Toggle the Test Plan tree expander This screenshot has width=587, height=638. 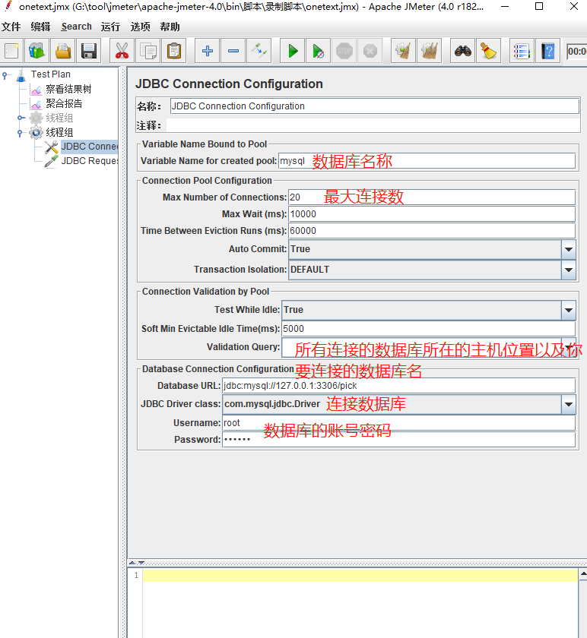coord(5,75)
